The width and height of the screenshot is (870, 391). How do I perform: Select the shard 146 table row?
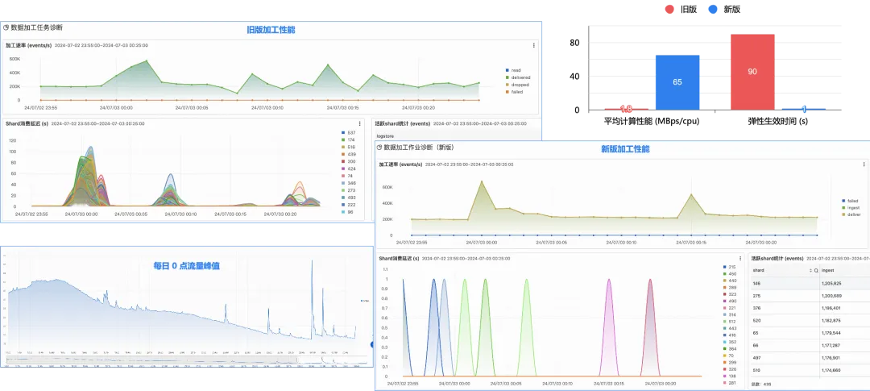(x=806, y=284)
